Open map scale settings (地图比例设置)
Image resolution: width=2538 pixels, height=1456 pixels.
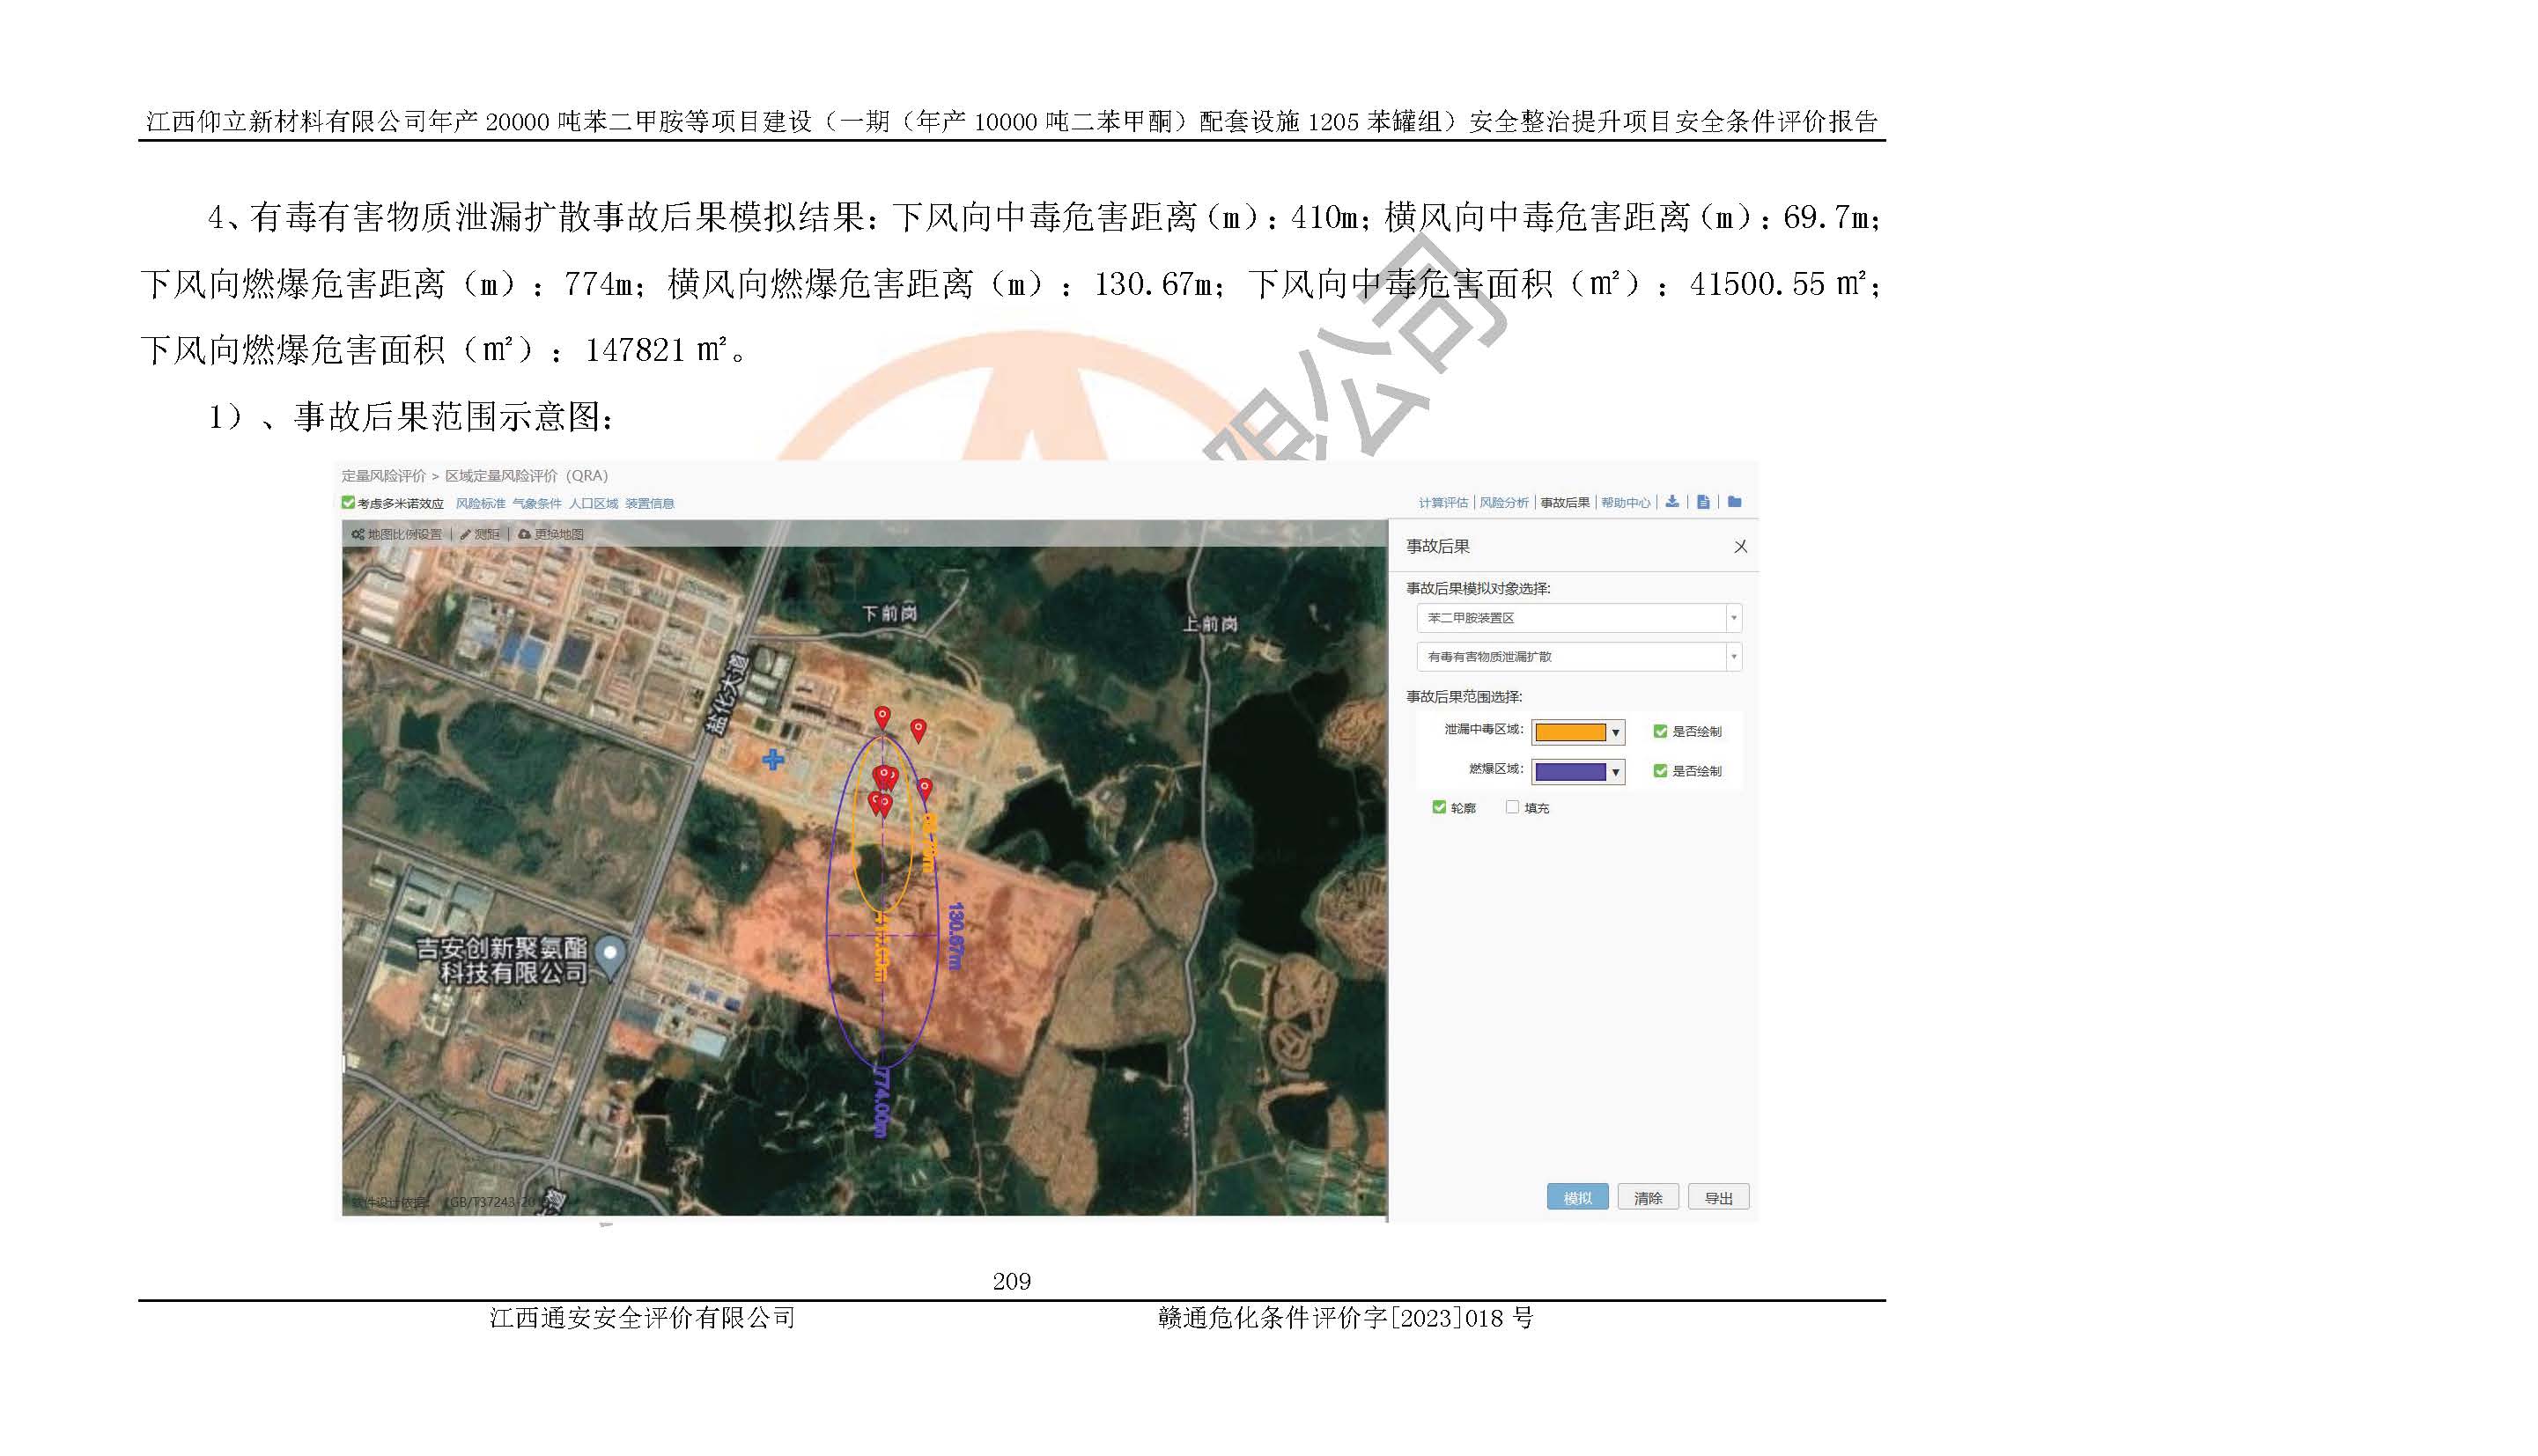pos(397,534)
